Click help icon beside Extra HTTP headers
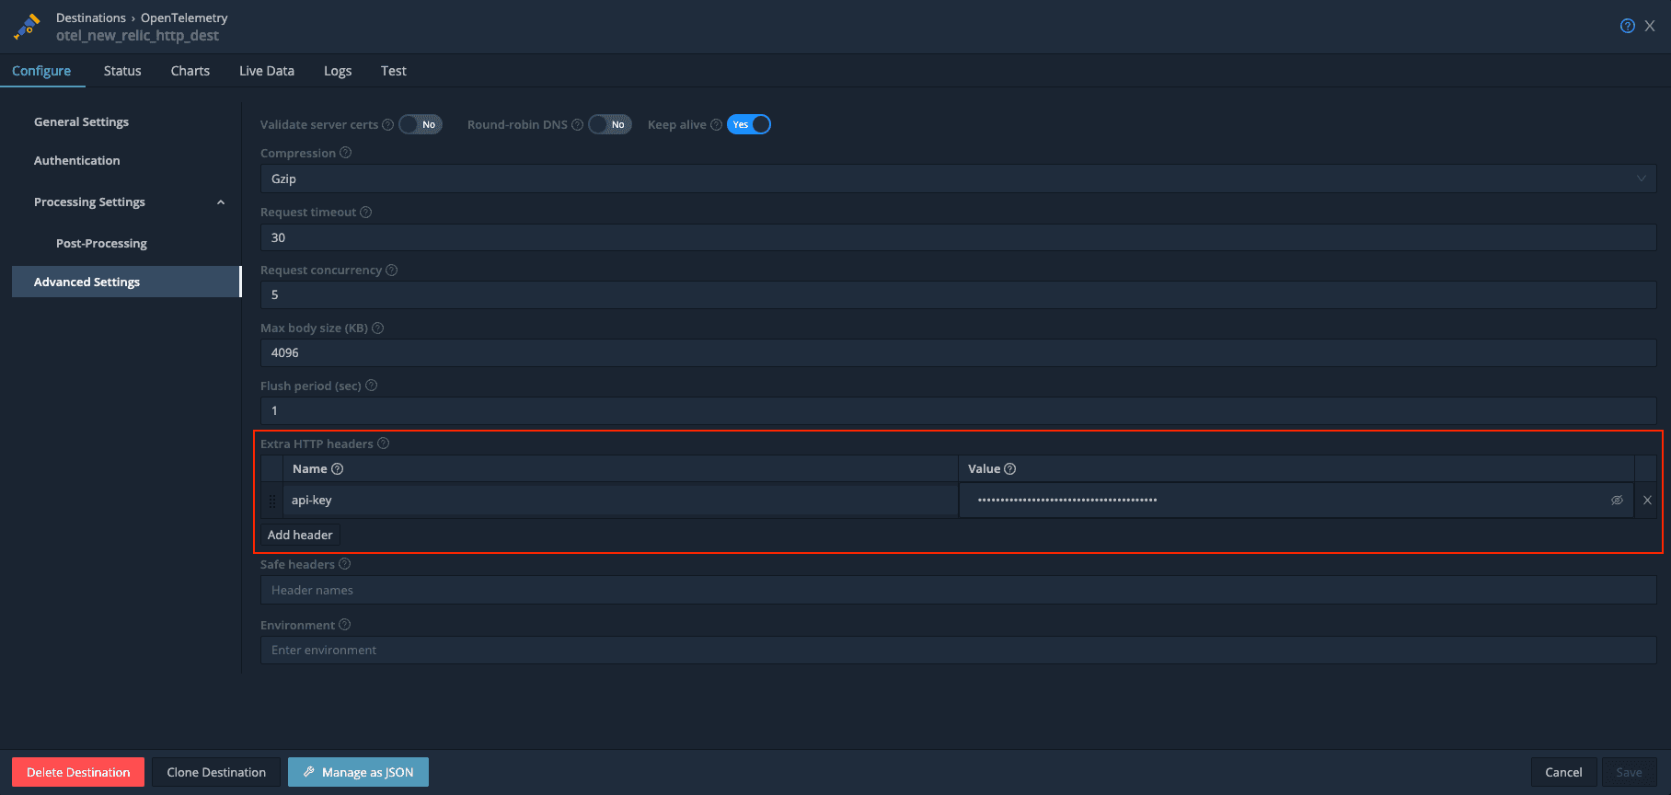Image resolution: width=1671 pixels, height=795 pixels. (x=383, y=444)
